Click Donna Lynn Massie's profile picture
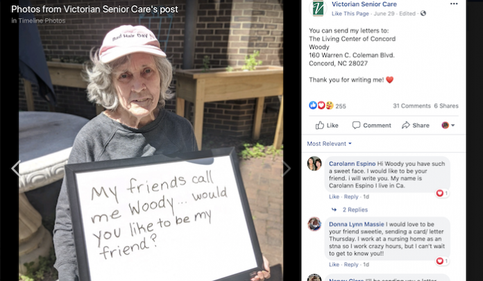Image resolution: width=483 pixels, height=281 pixels. 314,224
